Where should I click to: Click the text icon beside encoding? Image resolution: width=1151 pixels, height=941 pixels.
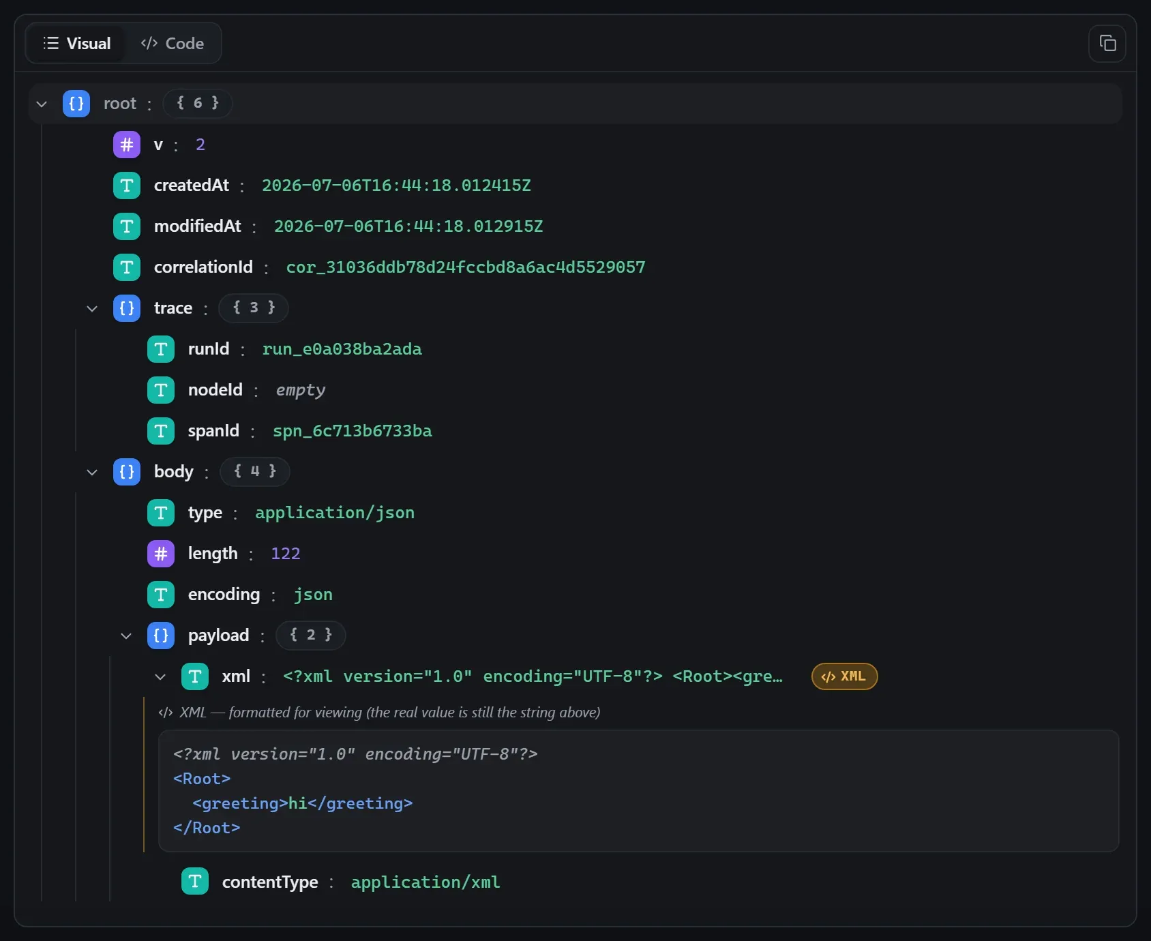point(161,595)
